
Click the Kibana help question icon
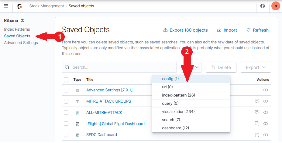point(22,20)
